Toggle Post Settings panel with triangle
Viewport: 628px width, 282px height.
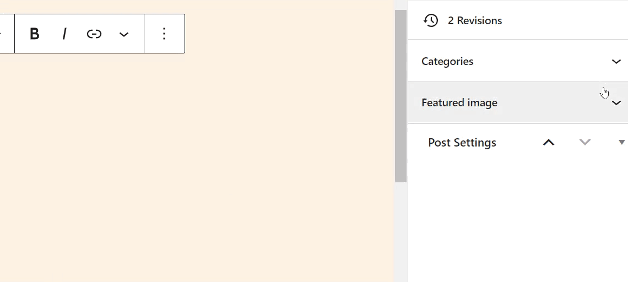click(621, 142)
